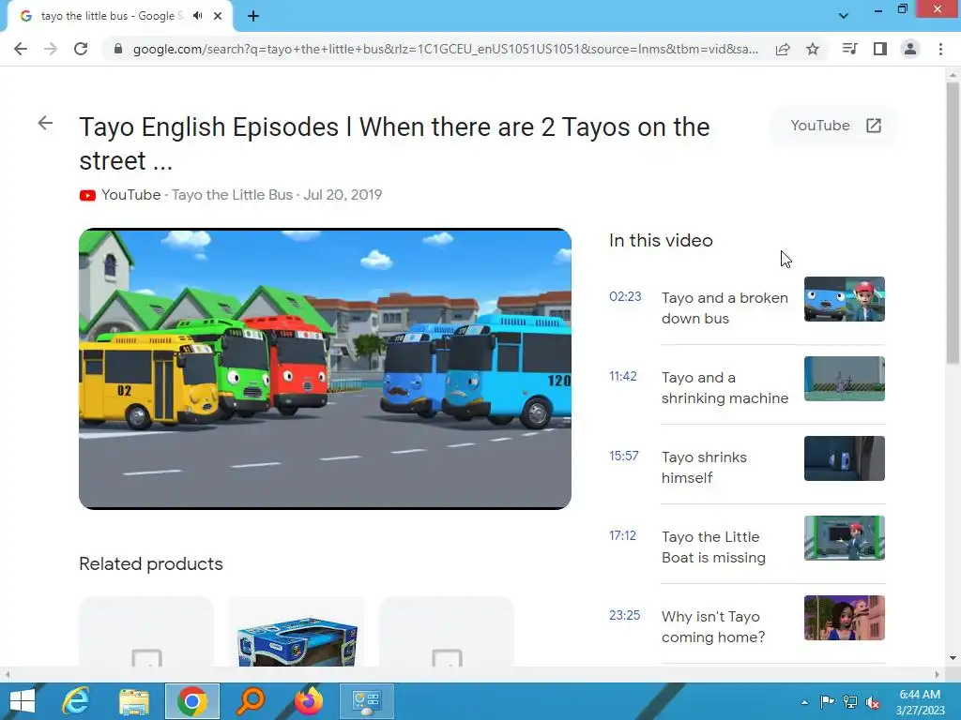
Task: Share this page icon in address bar
Action: coord(783,49)
